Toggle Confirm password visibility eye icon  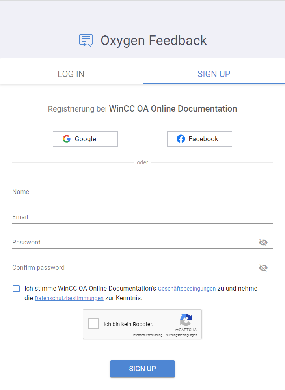263,268
